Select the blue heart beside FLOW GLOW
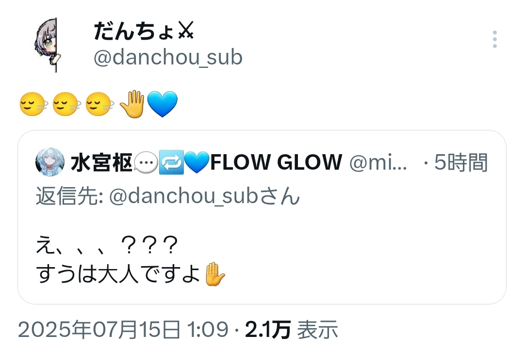The image size is (524, 351). coord(196,162)
